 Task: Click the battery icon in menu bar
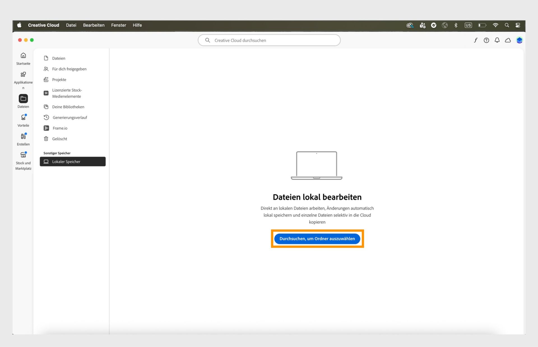(482, 25)
